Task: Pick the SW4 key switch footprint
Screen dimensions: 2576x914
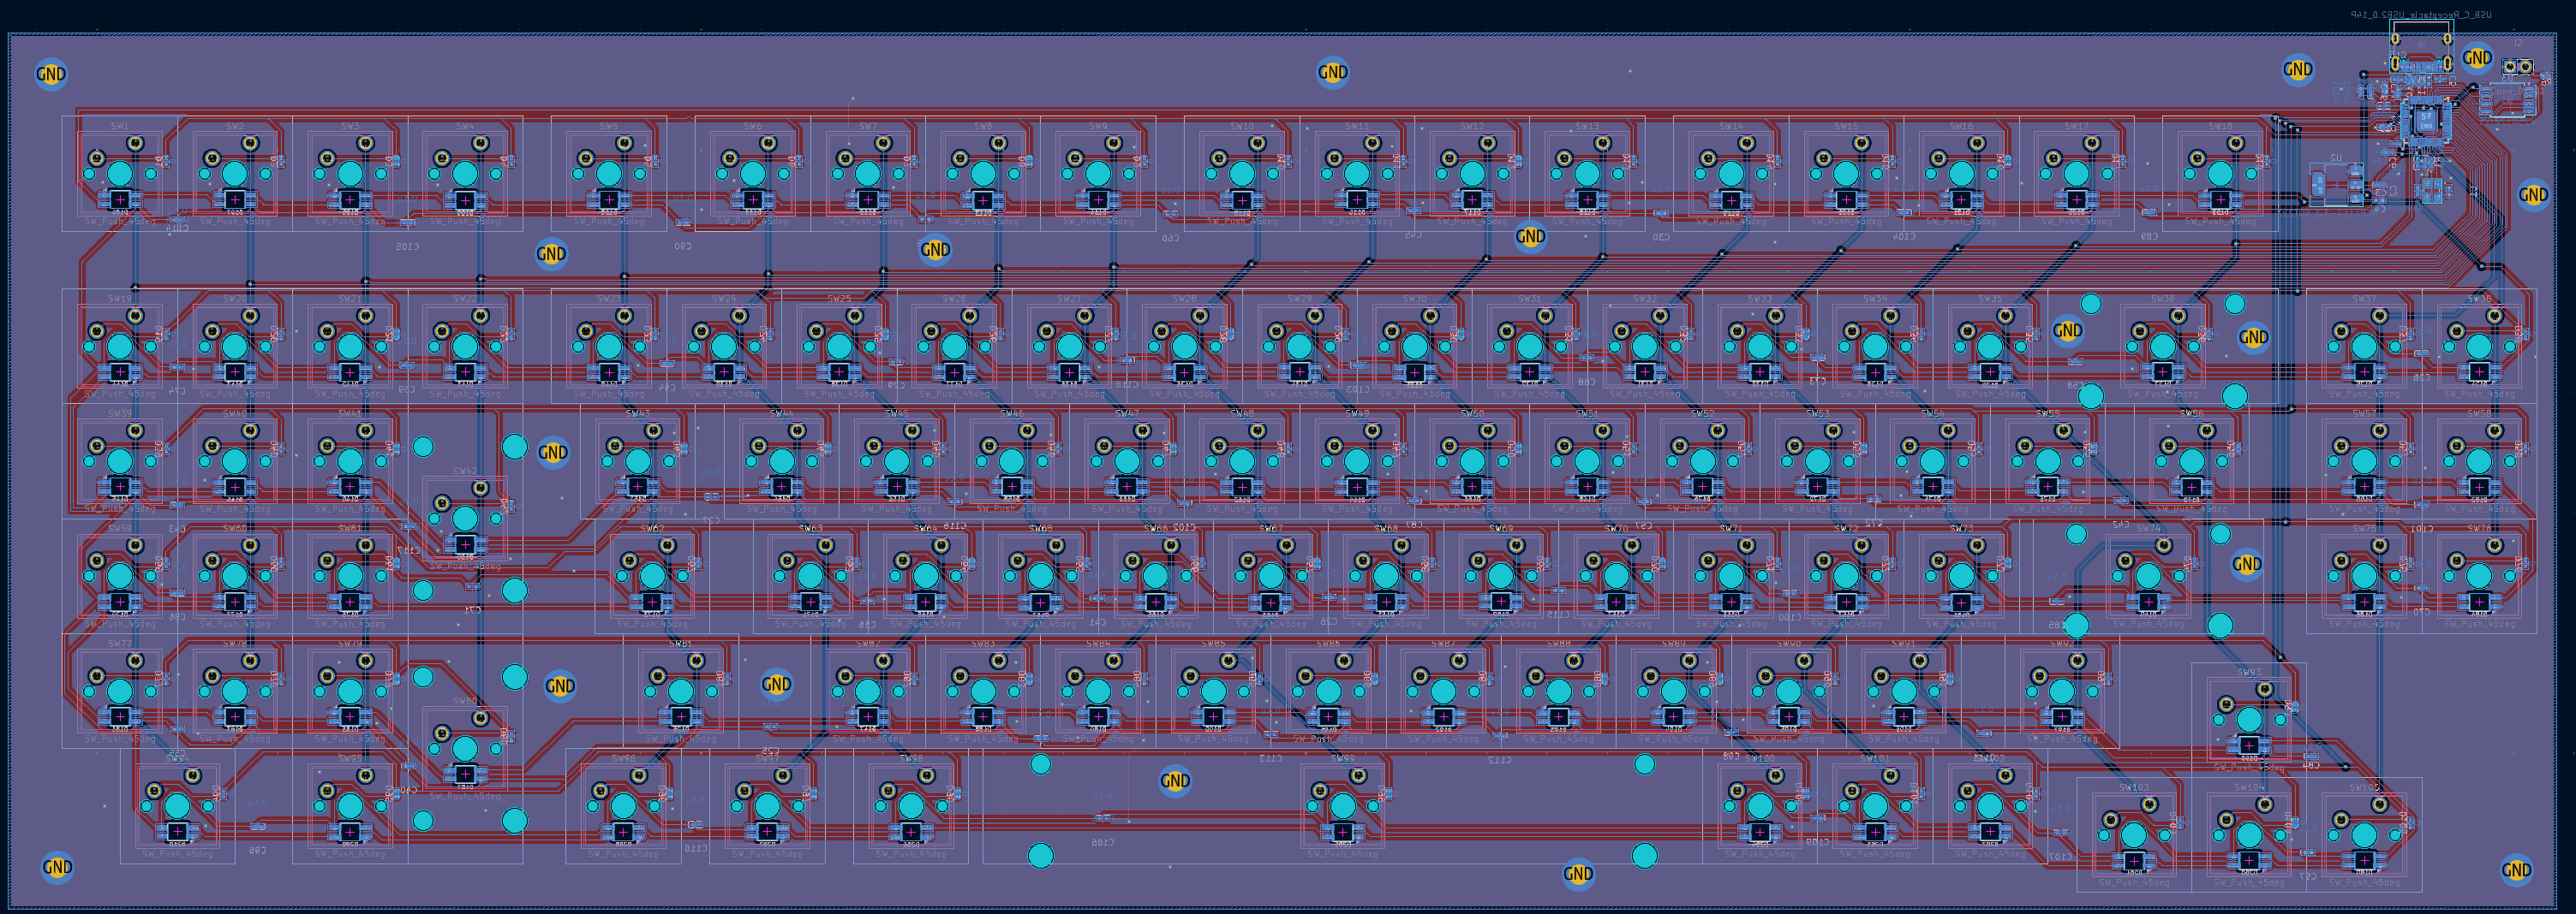Action: [x=465, y=174]
